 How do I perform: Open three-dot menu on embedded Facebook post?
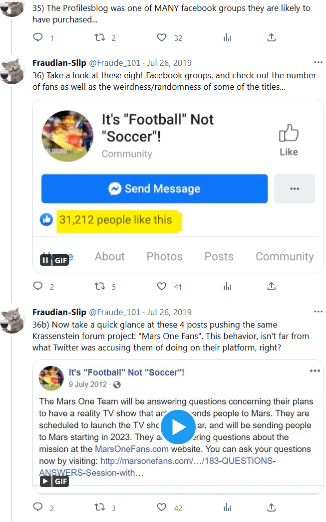click(315, 371)
